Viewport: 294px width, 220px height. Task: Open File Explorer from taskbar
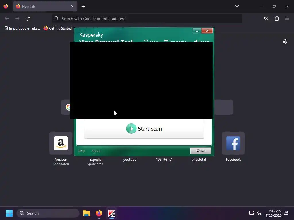coord(86,213)
